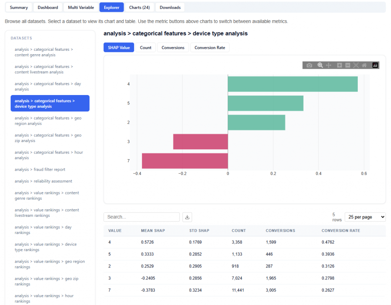Screen dimensions: 391x305
Task: Download table data using the download icon button
Action: (x=187, y=217)
